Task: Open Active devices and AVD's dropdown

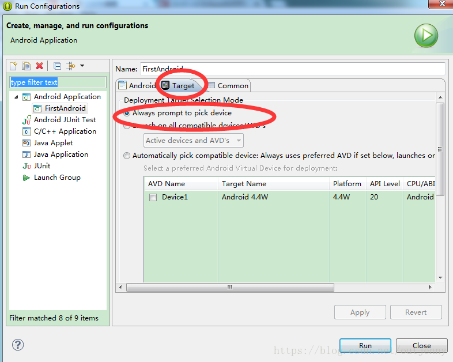Action: (194, 141)
